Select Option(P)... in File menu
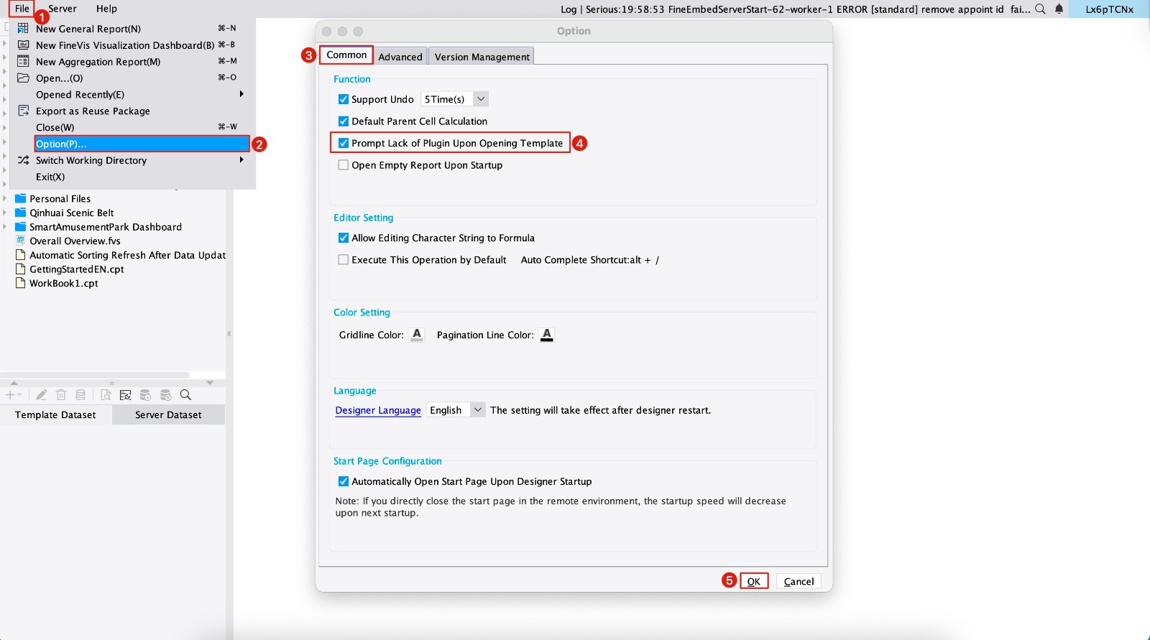 [142, 144]
